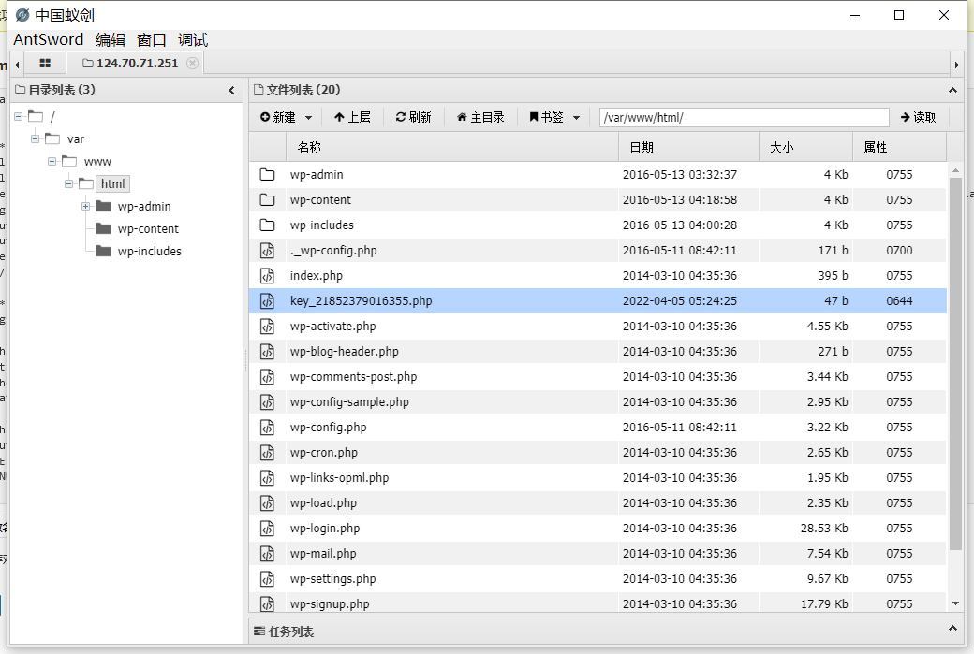Click the file list vertical scrollbar thumb
Screen dimensions: 974x654
pyautogui.click(x=955, y=364)
